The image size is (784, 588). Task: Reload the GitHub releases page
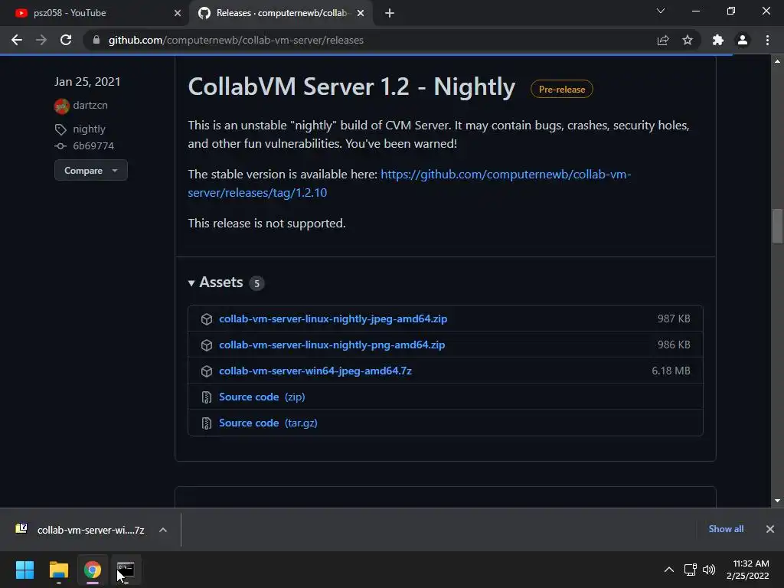(66, 40)
